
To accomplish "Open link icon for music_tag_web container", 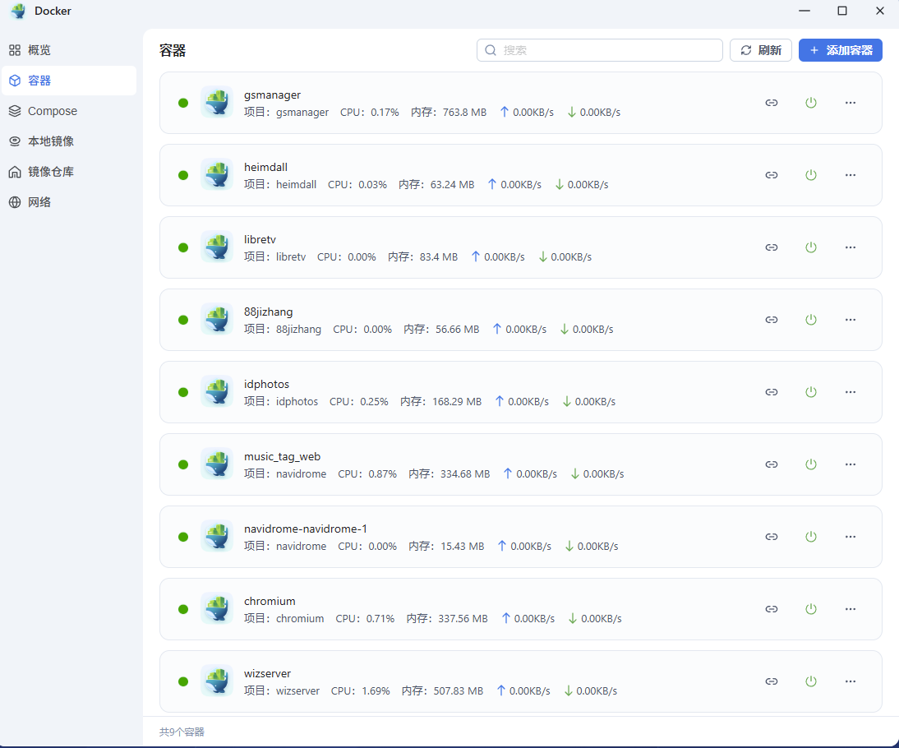I will 771,464.
